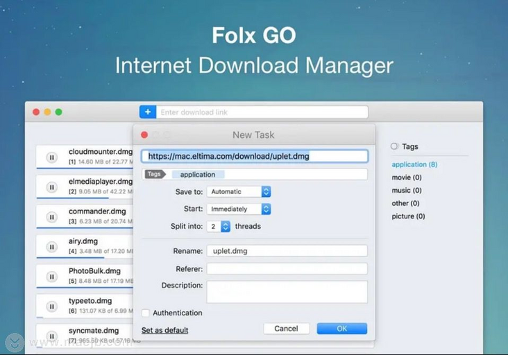The width and height of the screenshot is (508, 355).
Task: Click the Referer input field
Action: click(x=287, y=268)
